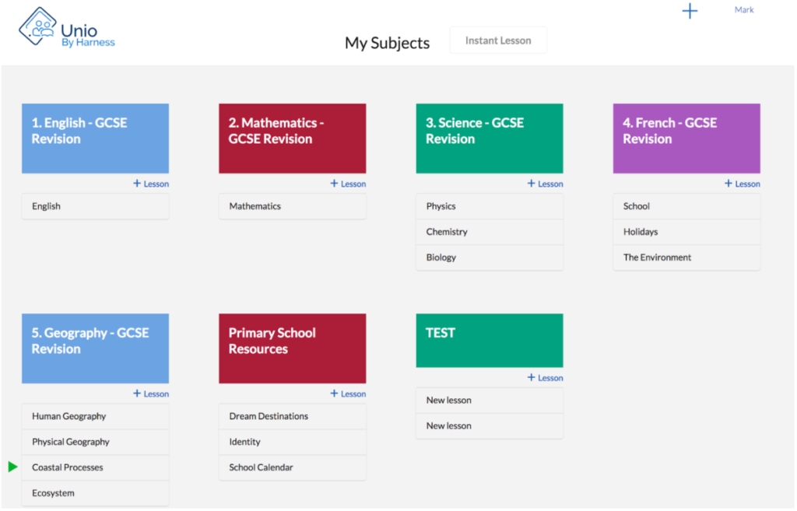Add a lesson to Mathematics - GCSE Revision
797x511 pixels.
tap(348, 184)
